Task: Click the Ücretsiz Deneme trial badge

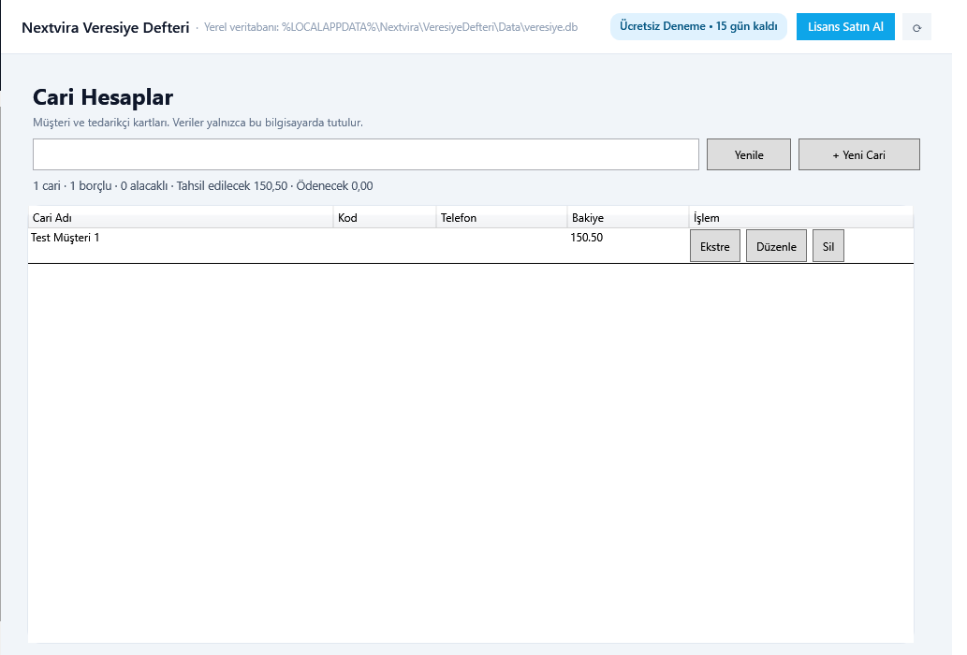Action: [698, 26]
